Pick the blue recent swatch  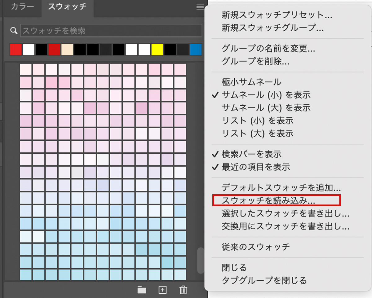(196, 50)
